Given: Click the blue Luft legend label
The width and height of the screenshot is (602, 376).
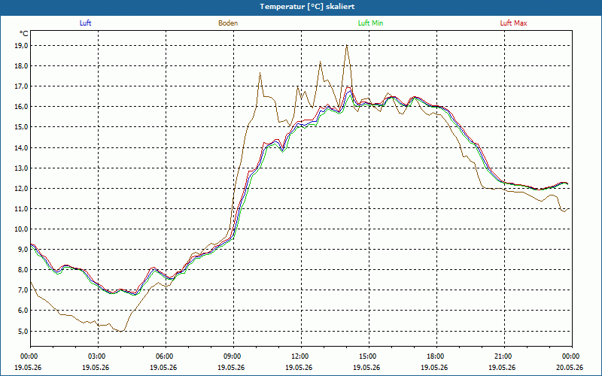Looking at the screenshot, I should (x=85, y=23).
